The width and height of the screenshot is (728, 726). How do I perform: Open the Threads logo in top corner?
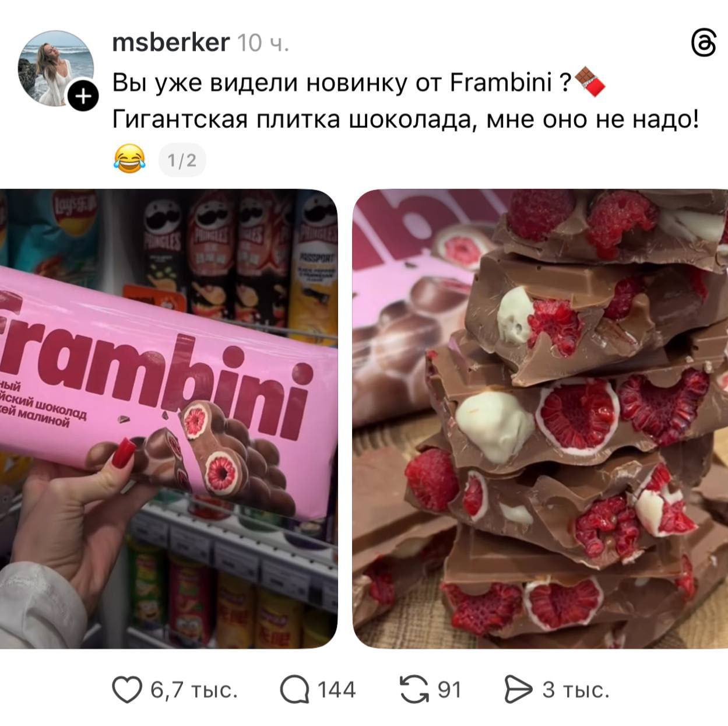coord(702,44)
